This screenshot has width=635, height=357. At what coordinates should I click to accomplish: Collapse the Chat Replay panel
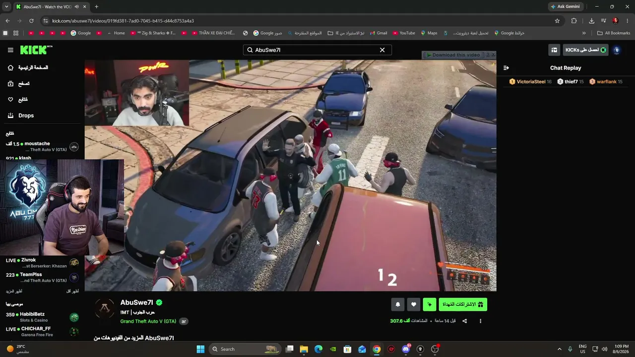click(506, 68)
